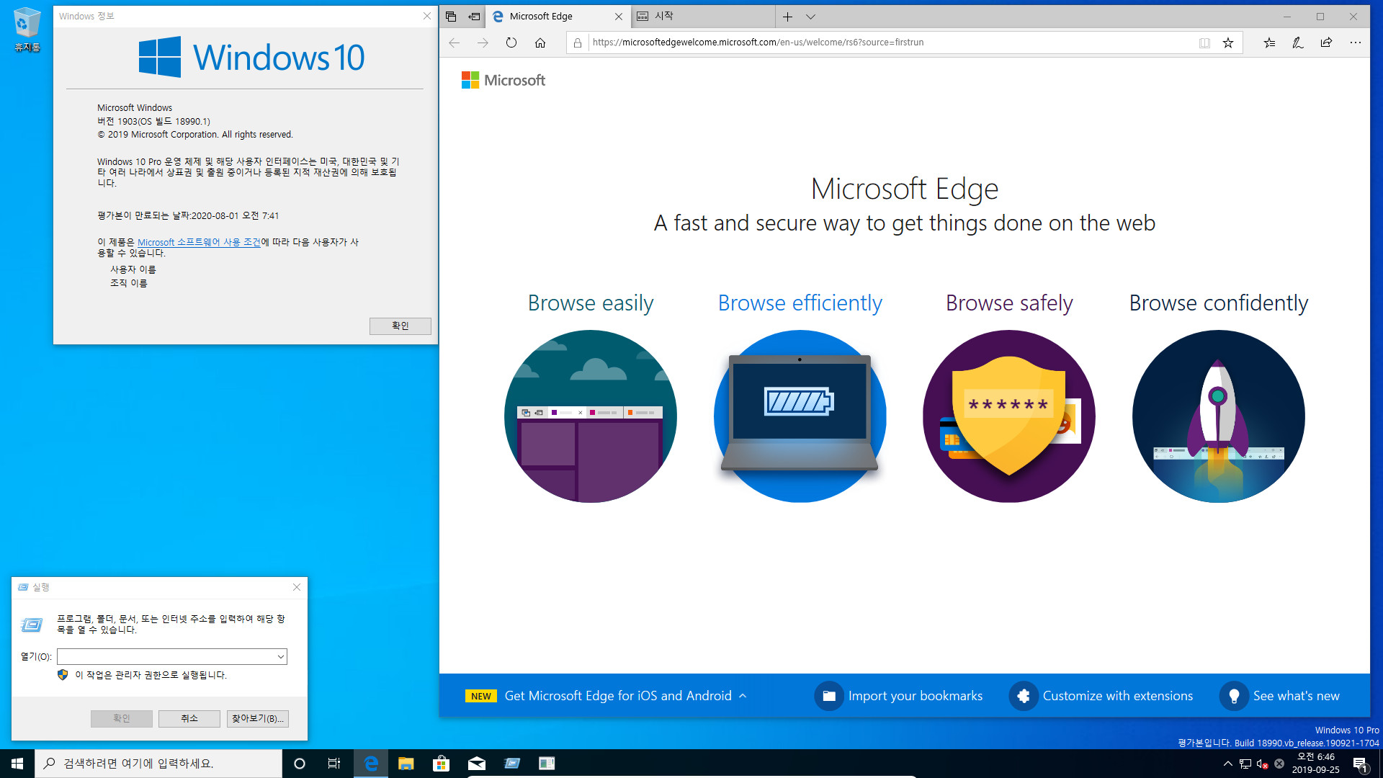Switch to the Microsoft Edge tab
Screen dimensions: 1383x778
[x=551, y=16]
